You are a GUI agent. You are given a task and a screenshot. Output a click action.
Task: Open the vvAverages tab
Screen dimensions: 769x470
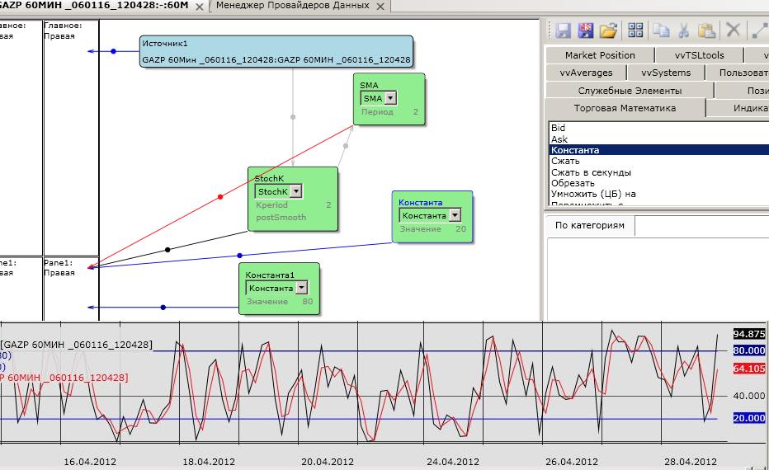(x=586, y=73)
